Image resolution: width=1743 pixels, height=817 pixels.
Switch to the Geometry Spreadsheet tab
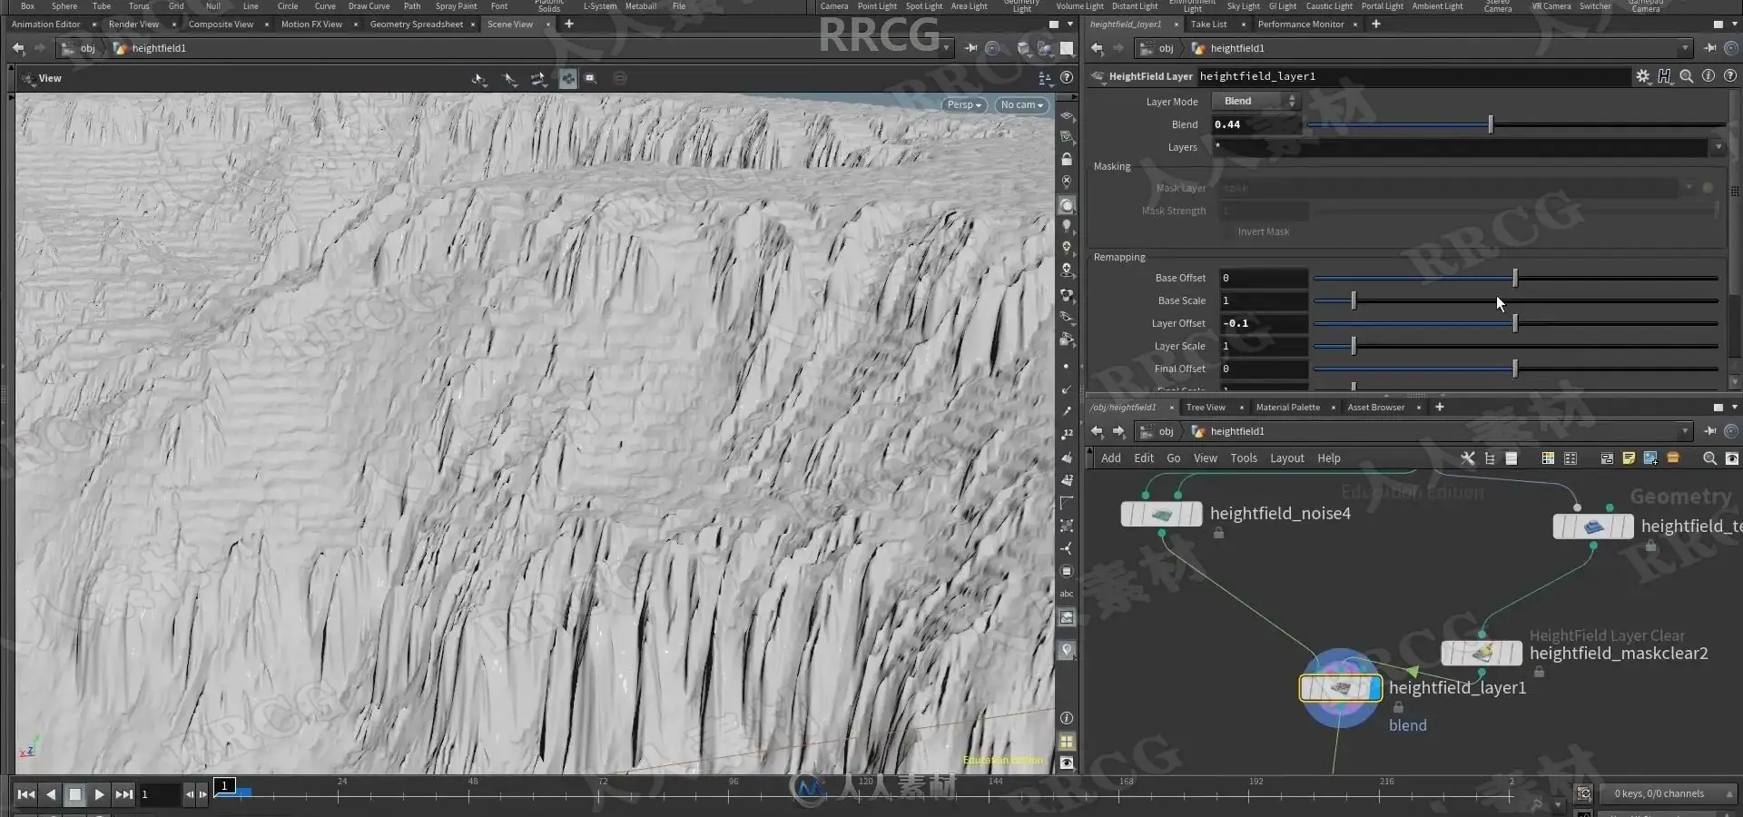tap(417, 25)
